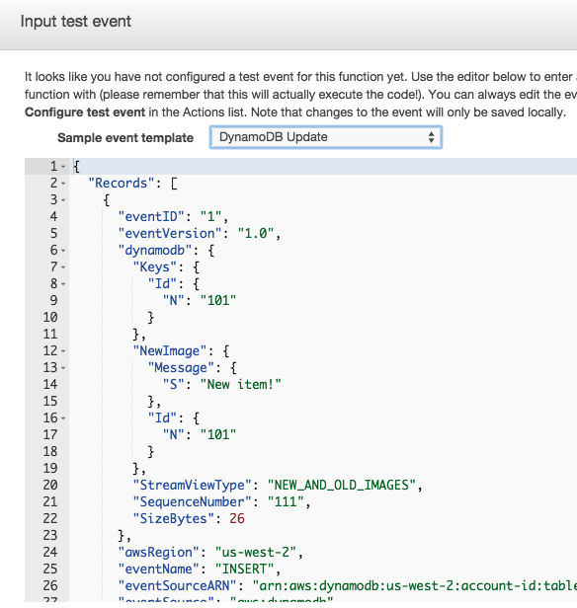Open the Sample event template dropdown
This screenshot has width=577, height=608.
point(326,137)
